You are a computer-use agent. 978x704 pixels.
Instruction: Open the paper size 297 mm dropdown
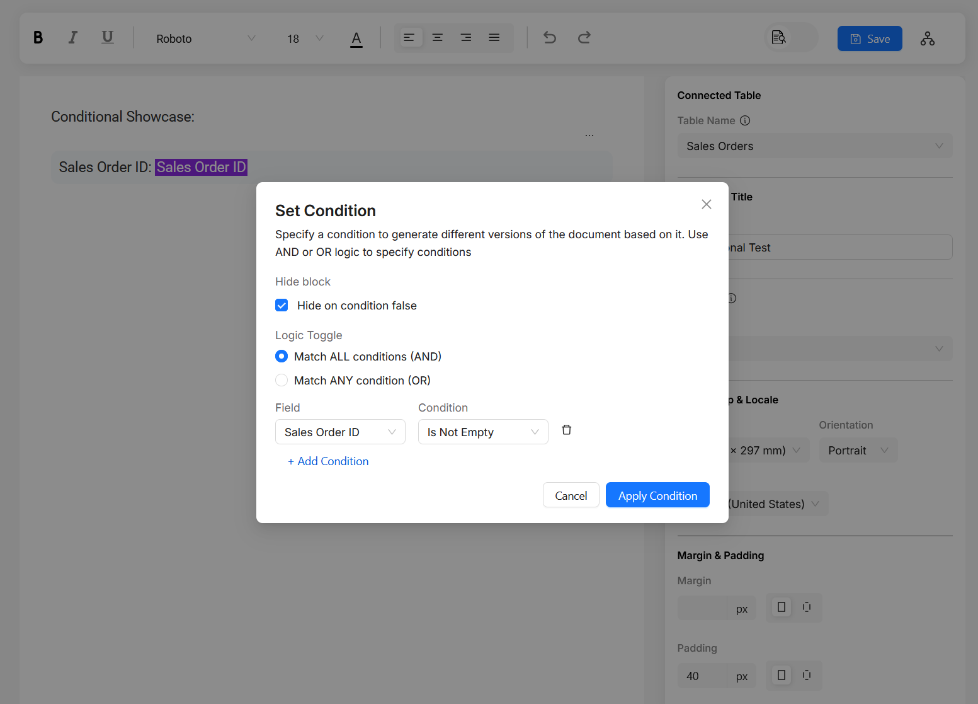(x=769, y=451)
